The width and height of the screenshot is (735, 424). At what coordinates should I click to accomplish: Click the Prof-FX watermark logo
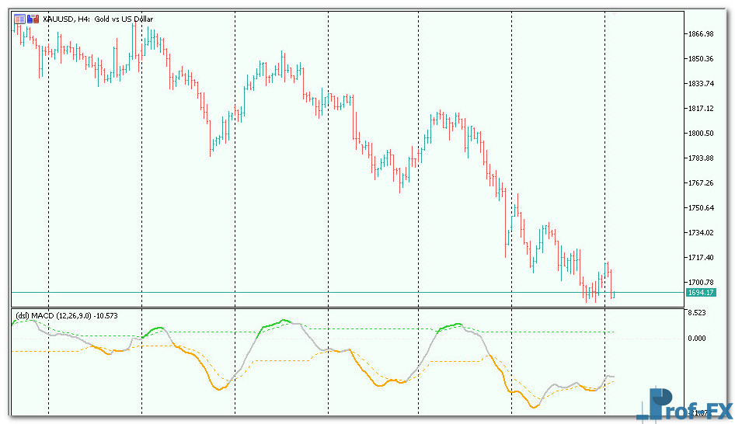coord(684,405)
